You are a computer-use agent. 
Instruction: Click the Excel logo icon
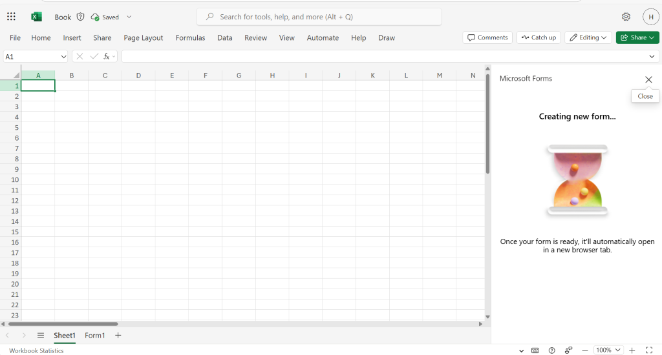click(36, 17)
